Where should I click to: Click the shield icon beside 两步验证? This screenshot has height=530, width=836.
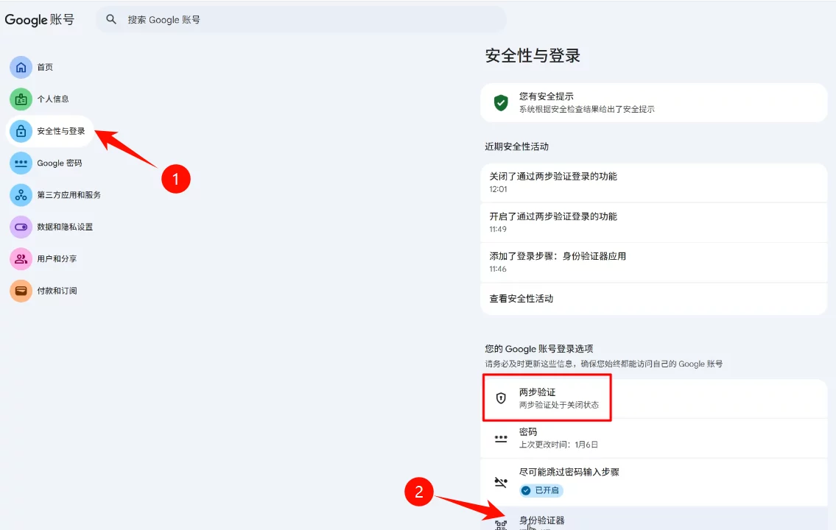[502, 399]
